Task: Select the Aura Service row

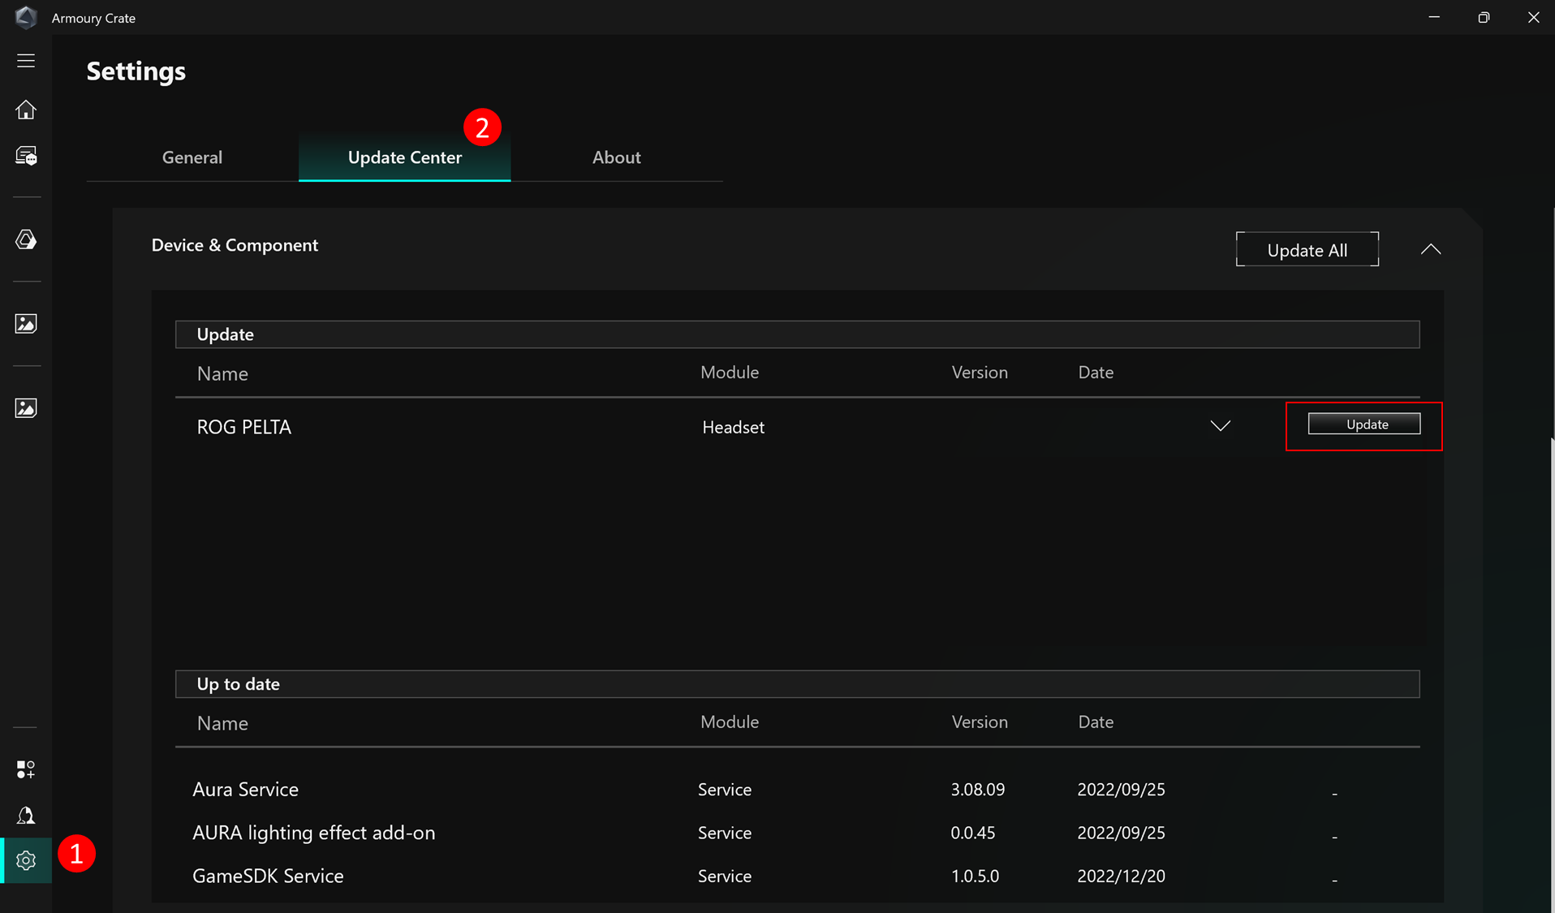Action: pyautogui.click(x=245, y=790)
